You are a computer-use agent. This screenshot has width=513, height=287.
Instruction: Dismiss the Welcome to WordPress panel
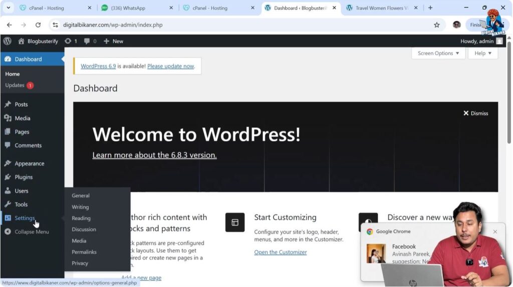[475, 113]
